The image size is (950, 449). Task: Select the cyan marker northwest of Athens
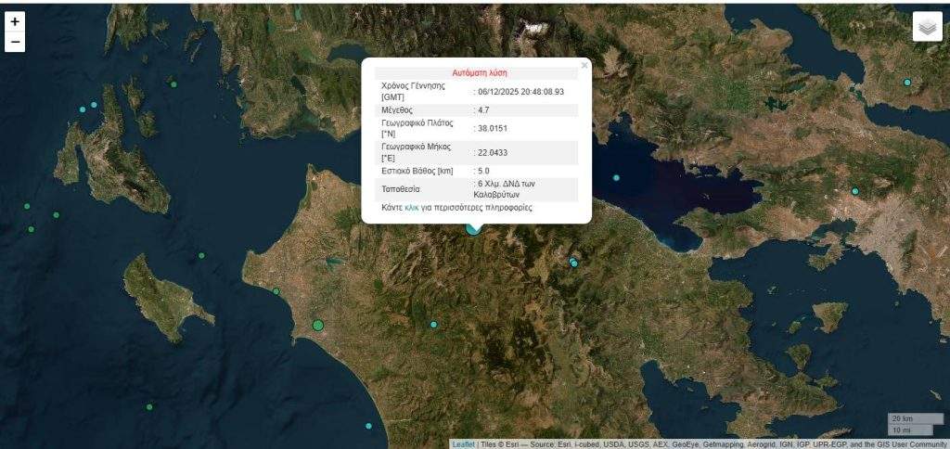[855, 191]
